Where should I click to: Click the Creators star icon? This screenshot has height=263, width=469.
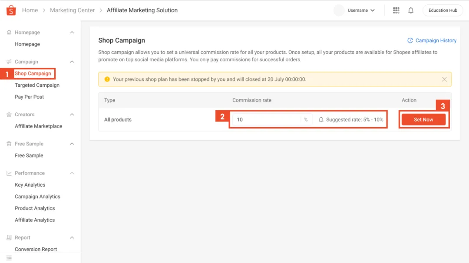(x=9, y=115)
